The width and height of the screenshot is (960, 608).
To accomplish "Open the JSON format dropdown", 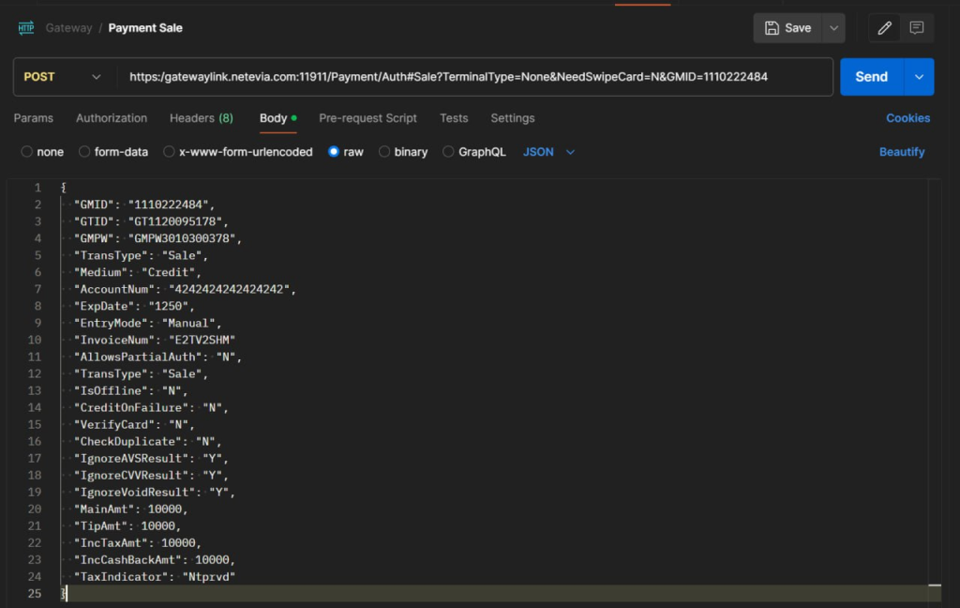I will coord(548,152).
